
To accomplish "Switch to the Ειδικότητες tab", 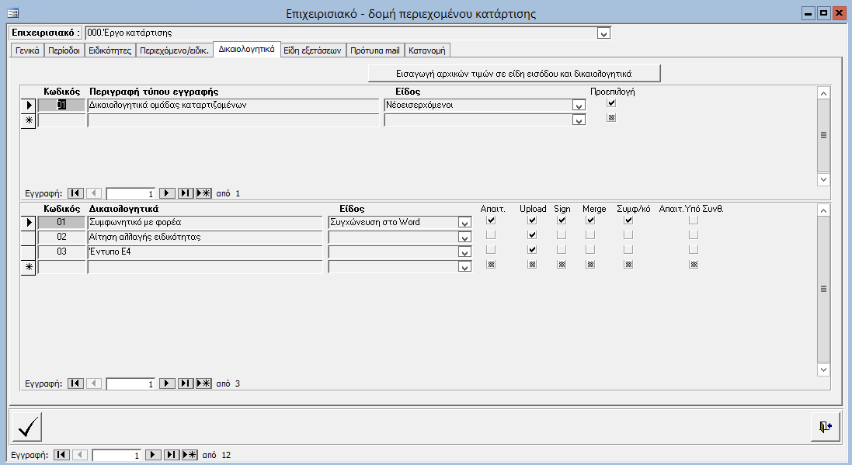I will click(108, 50).
